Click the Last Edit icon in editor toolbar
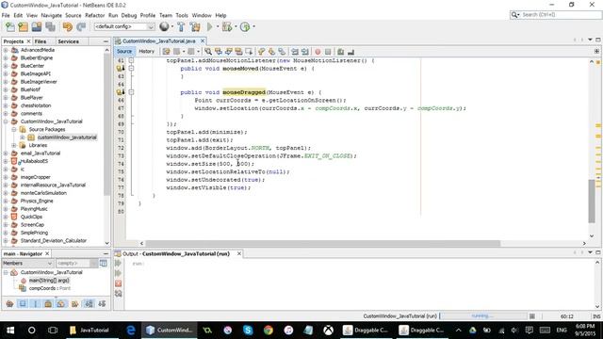This screenshot has height=339, width=603. pos(166,52)
